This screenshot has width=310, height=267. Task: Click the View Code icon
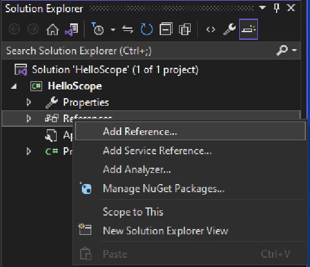click(x=211, y=30)
